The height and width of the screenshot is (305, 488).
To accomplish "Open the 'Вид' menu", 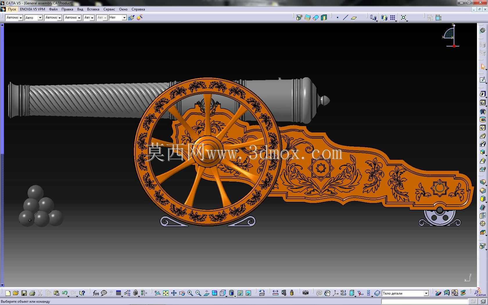I will pos(80,9).
